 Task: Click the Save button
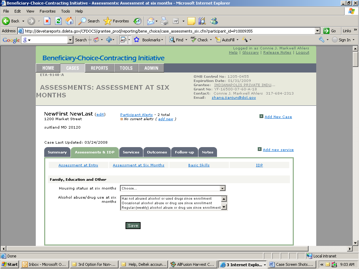(x=133, y=226)
